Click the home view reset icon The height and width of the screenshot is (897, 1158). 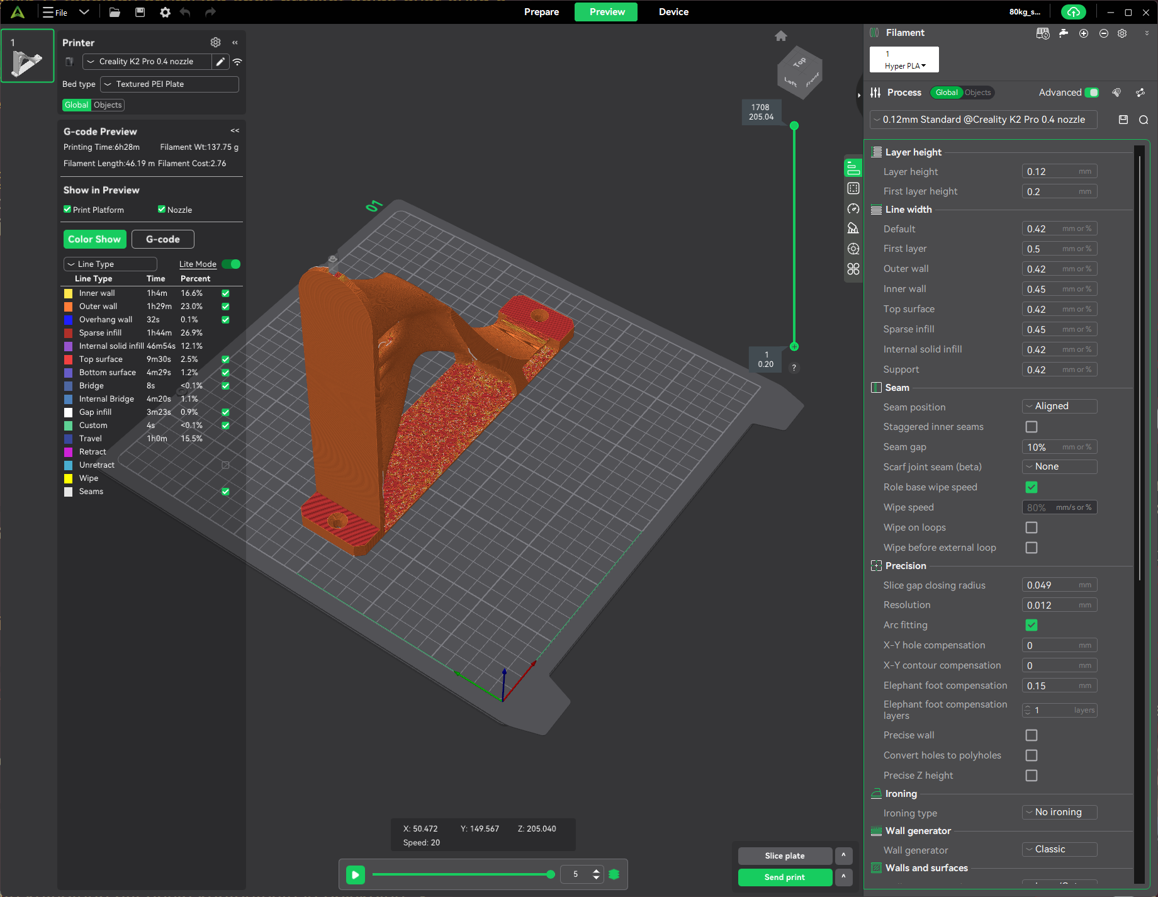[x=780, y=37]
